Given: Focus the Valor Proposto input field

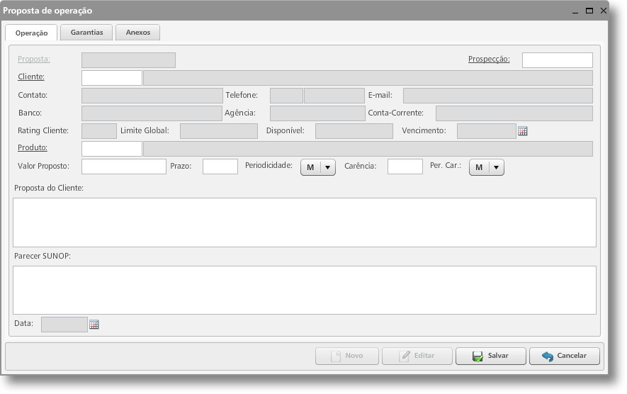Looking at the screenshot, I should 124,167.
